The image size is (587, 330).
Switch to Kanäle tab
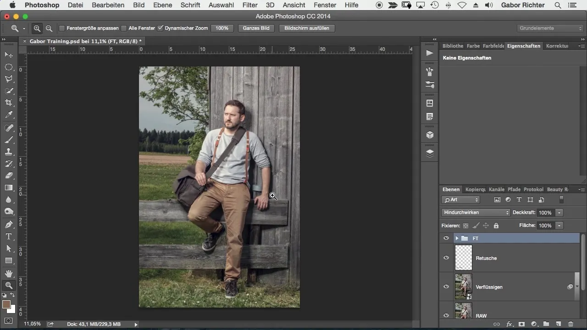click(x=497, y=189)
